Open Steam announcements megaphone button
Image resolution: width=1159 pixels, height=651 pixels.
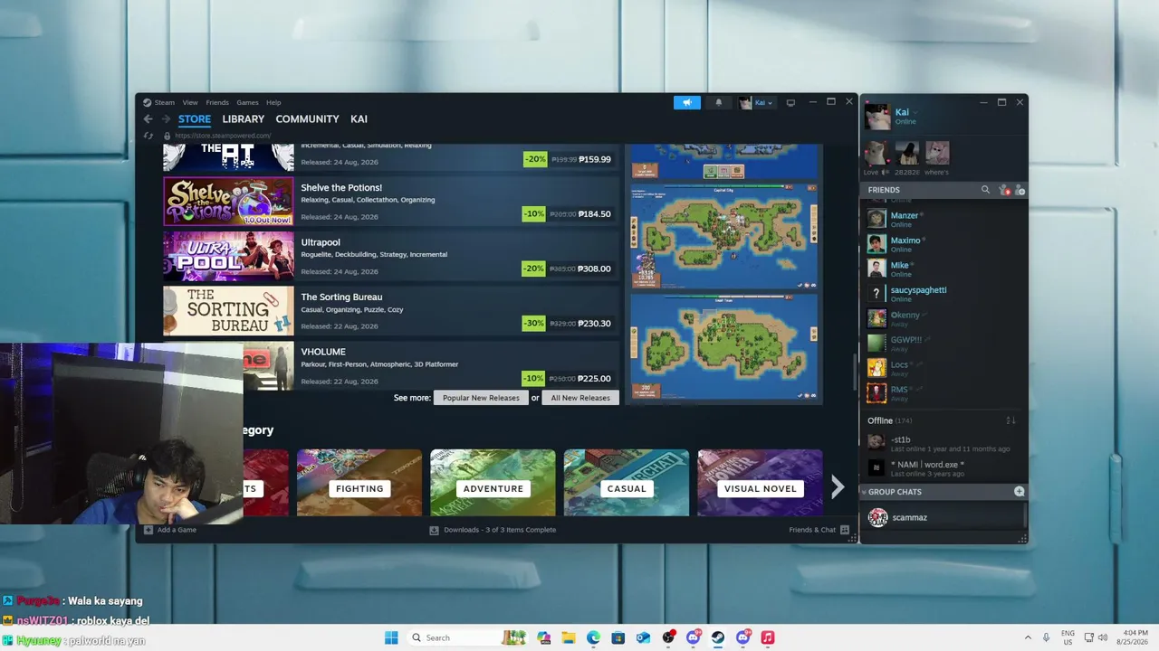[x=687, y=102]
